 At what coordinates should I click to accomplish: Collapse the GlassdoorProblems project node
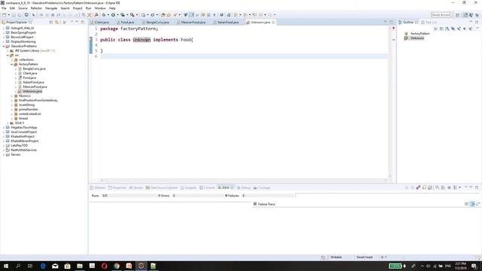pos(4,46)
